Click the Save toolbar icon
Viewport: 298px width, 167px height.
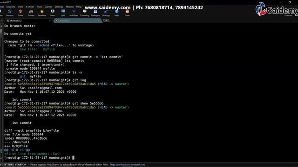click(127, 13)
